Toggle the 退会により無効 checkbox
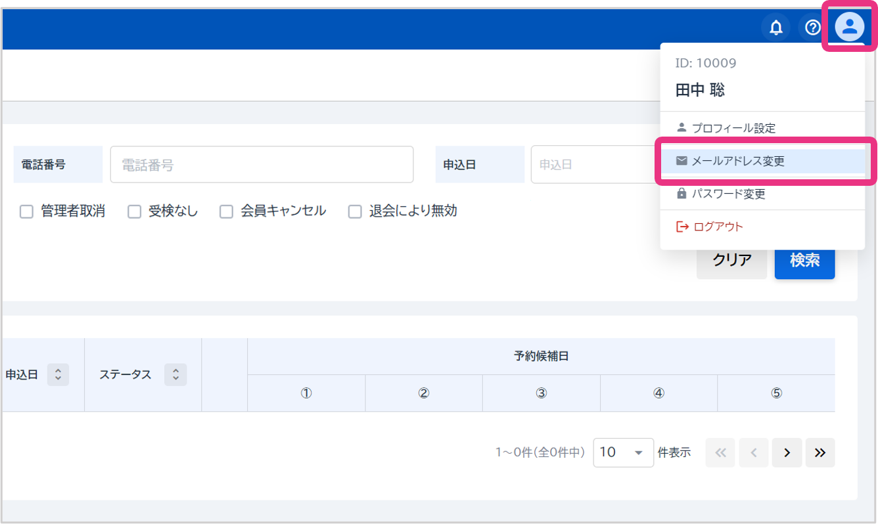878x524 pixels. coord(355,211)
